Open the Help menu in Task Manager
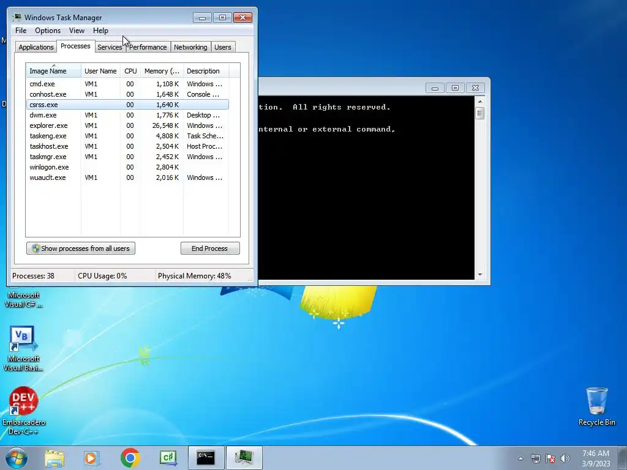The height and width of the screenshot is (470, 627). point(100,31)
